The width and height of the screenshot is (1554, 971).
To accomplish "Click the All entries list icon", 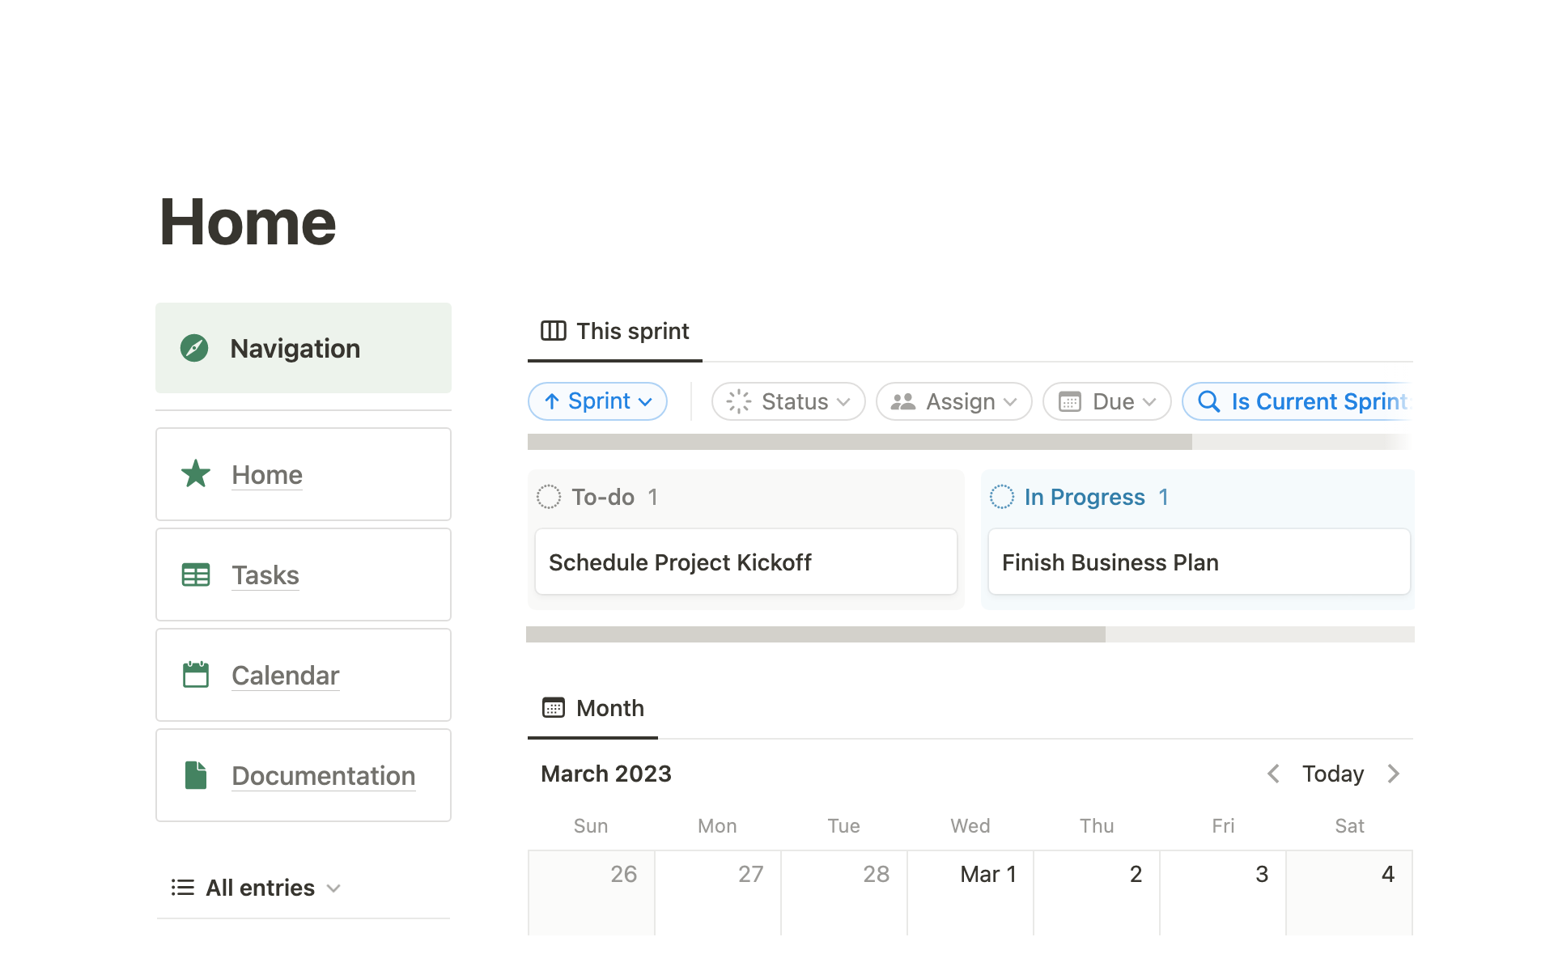I will pos(183,888).
